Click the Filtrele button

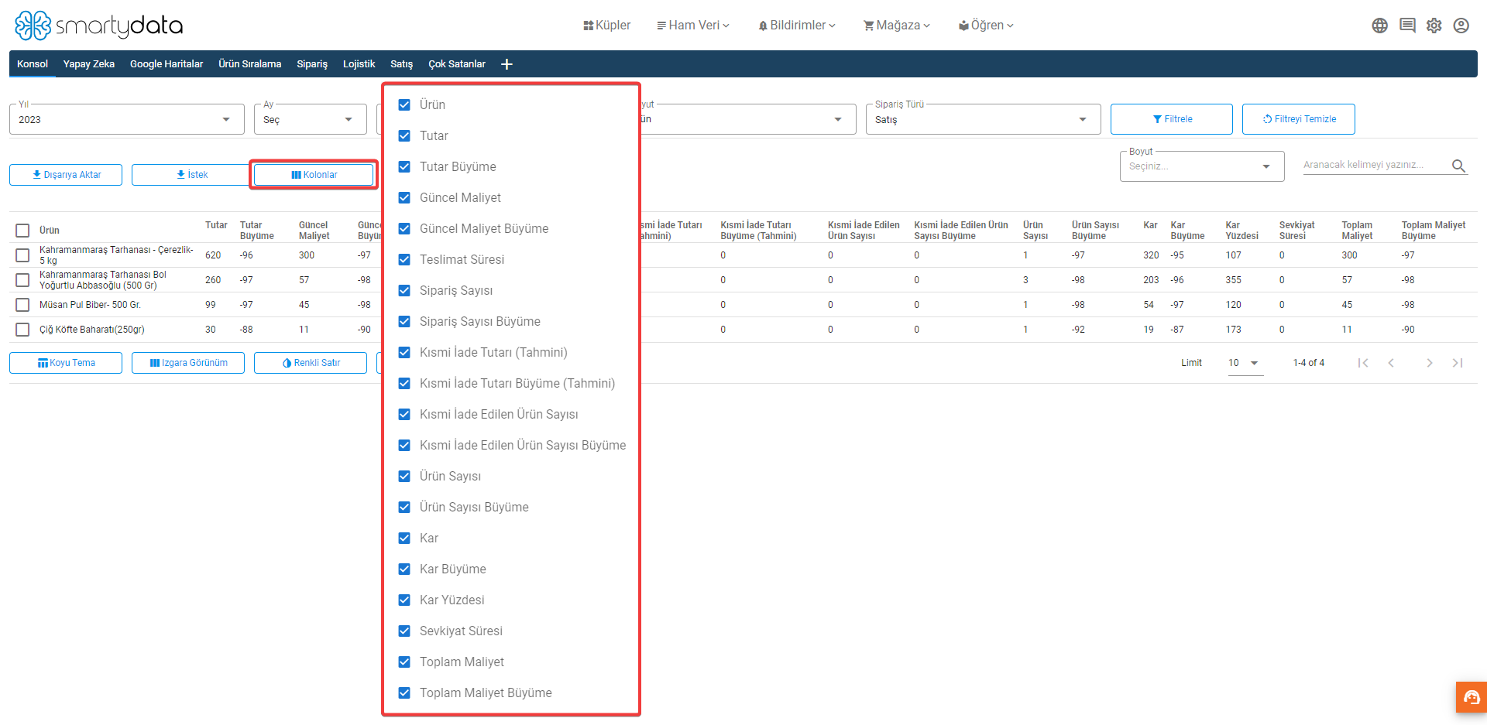[1171, 119]
